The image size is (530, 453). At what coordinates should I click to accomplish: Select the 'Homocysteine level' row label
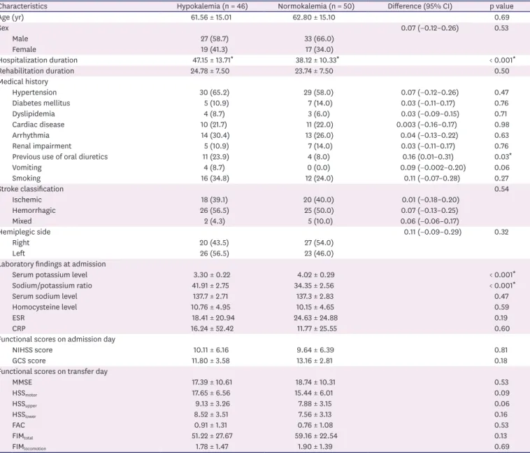tap(45, 307)
